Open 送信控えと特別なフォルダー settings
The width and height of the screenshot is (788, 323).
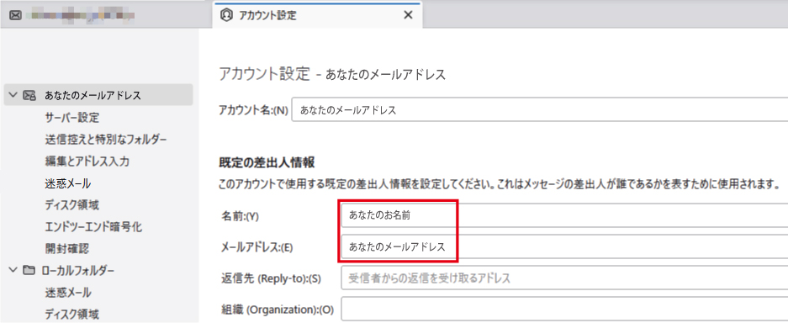105,139
